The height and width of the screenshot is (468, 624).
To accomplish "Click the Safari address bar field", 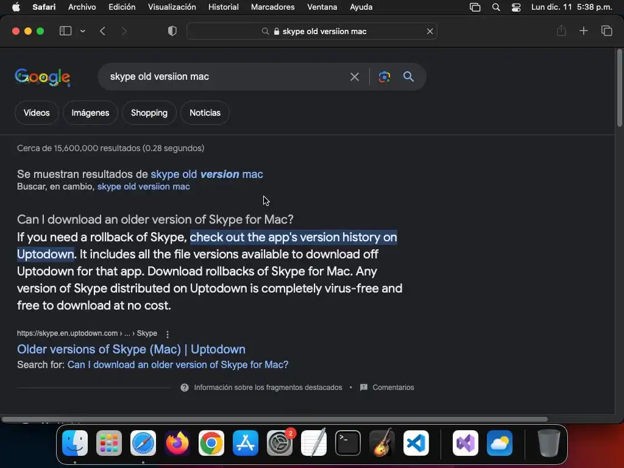I will pyautogui.click(x=312, y=32).
